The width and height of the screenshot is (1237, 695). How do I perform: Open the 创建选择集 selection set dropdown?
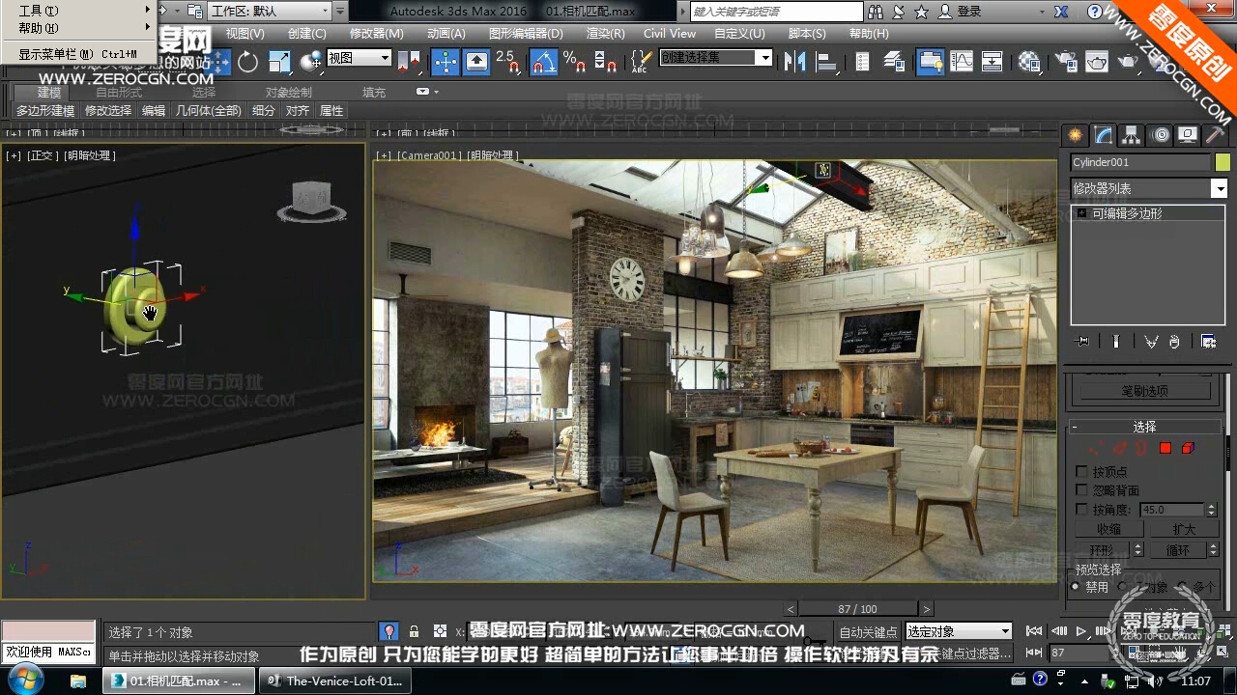(716, 58)
